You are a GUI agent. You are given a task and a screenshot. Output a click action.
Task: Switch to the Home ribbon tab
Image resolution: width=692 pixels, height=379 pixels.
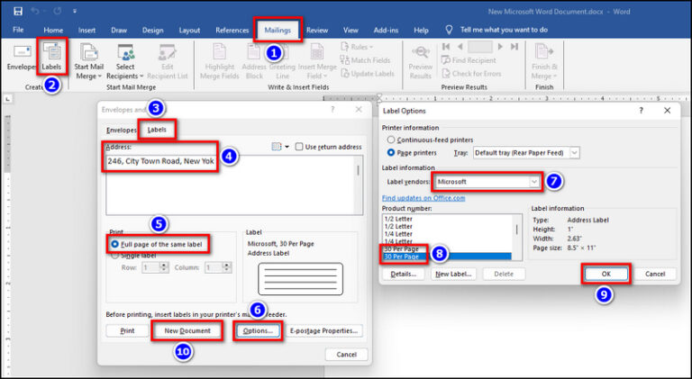53,30
